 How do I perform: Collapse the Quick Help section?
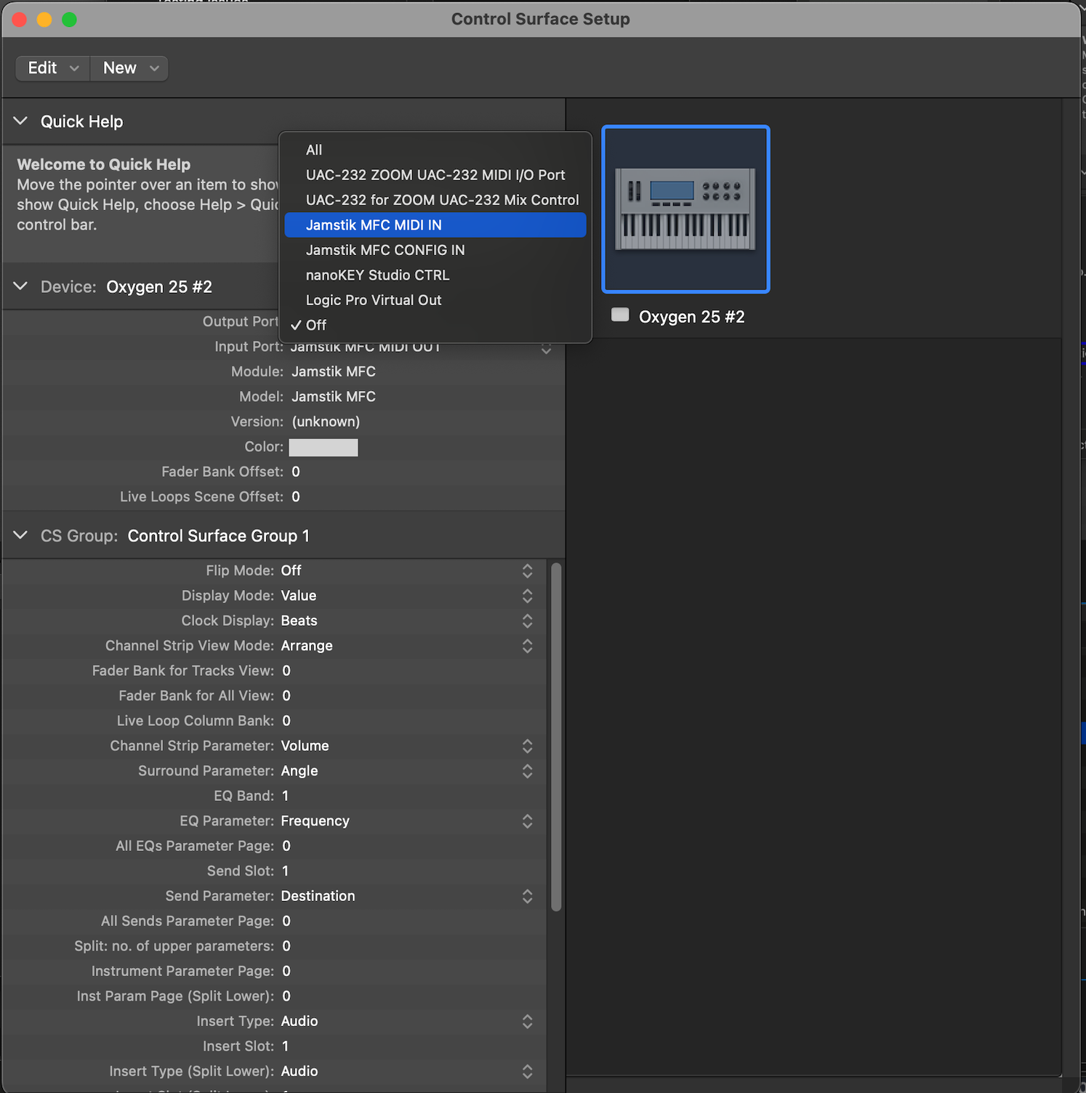pyautogui.click(x=20, y=121)
